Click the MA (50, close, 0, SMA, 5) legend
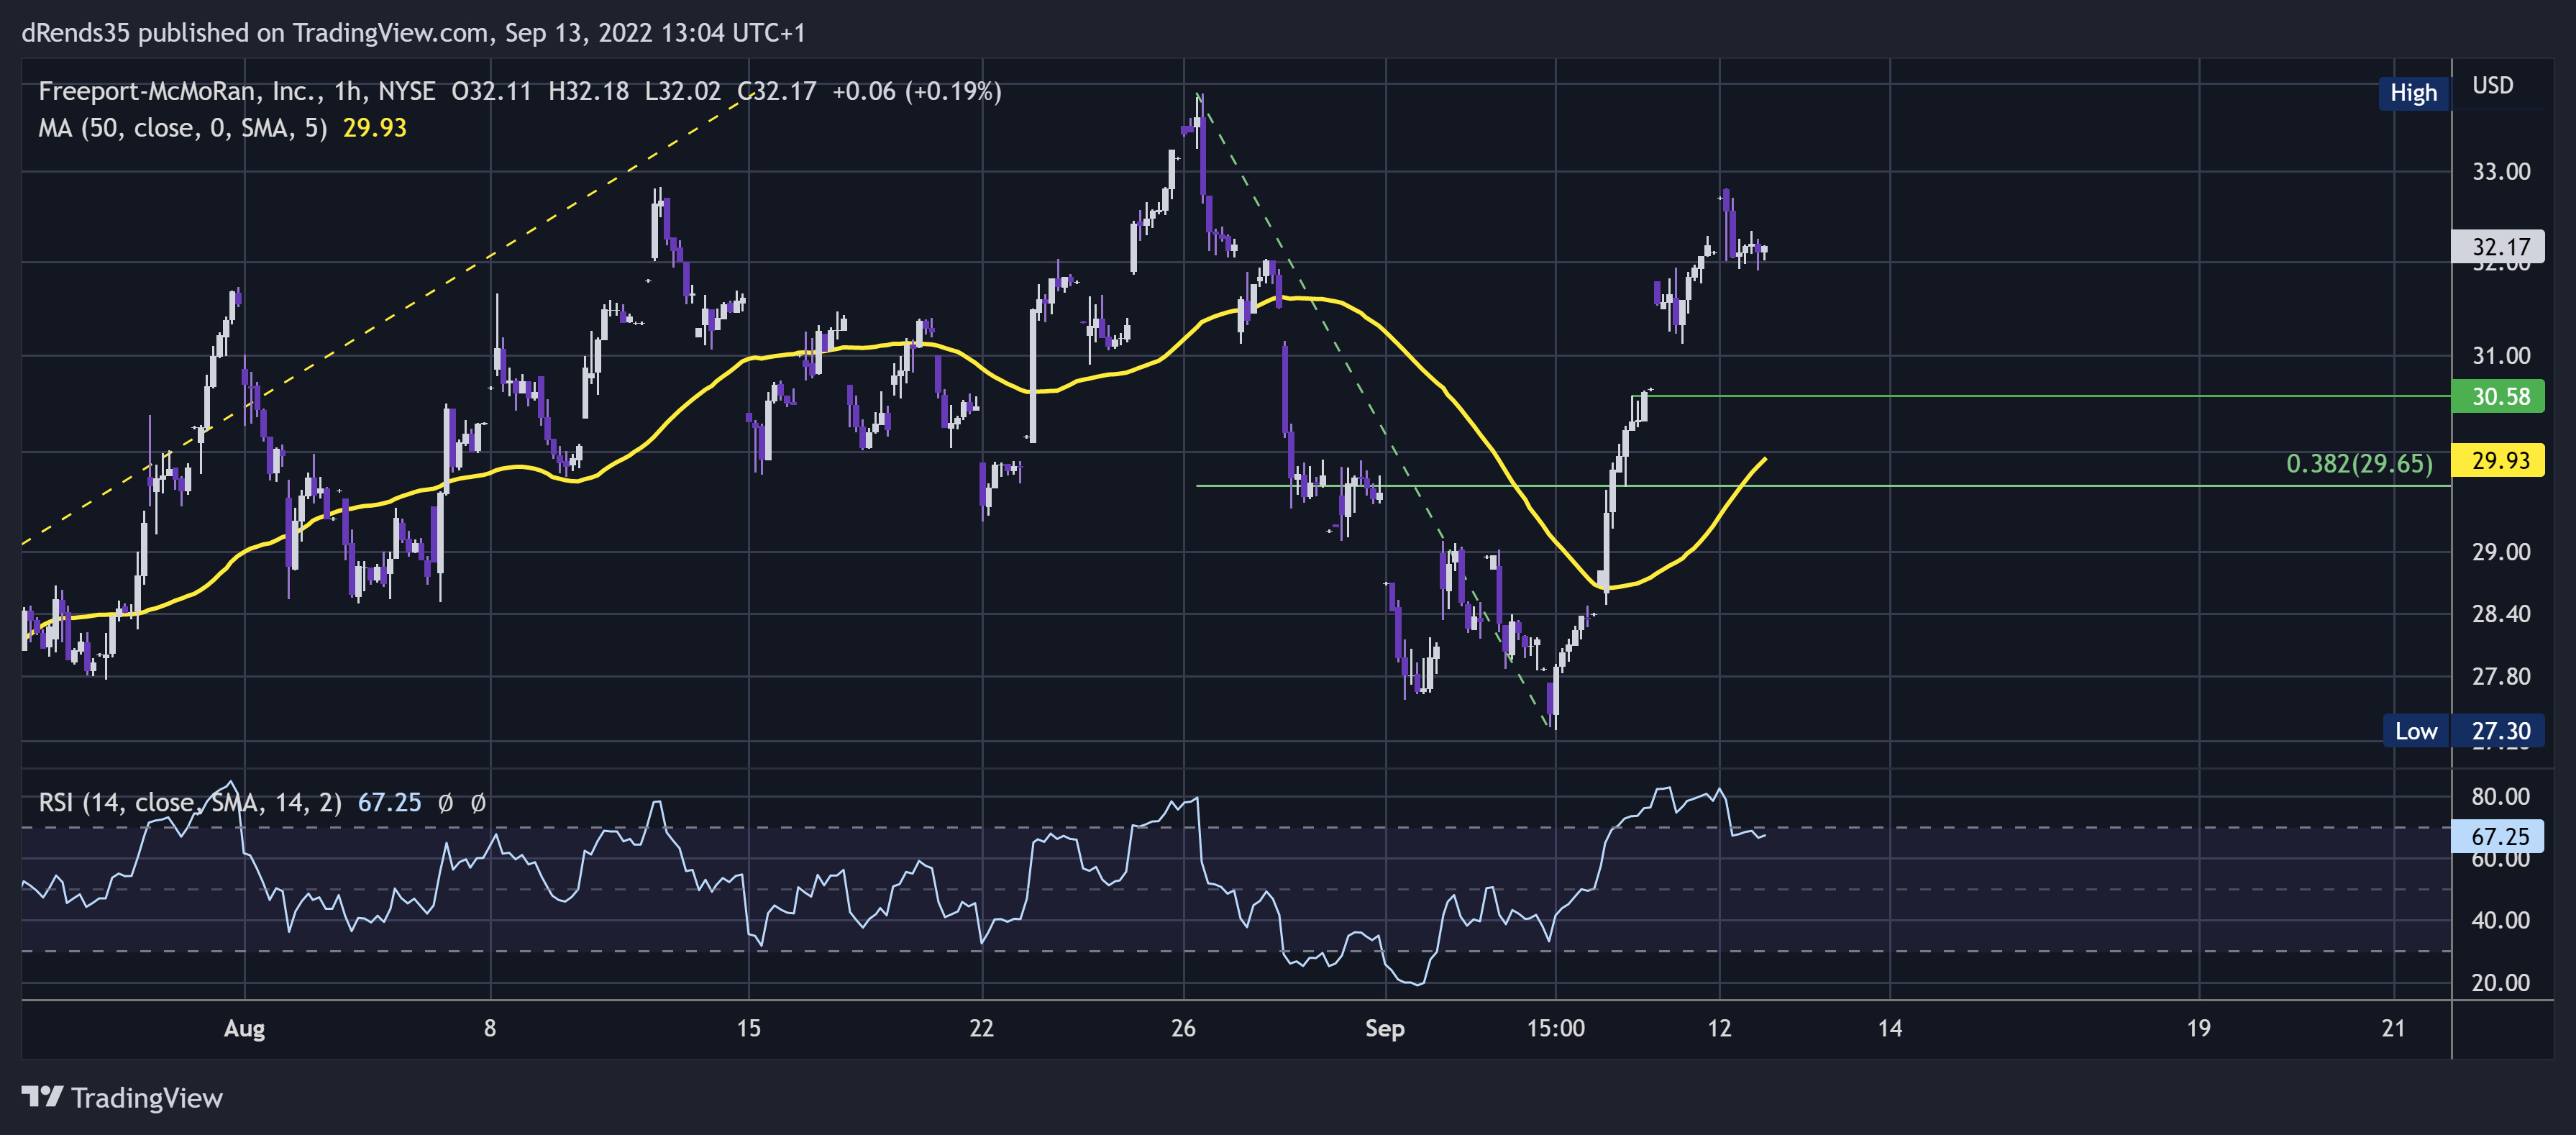Image resolution: width=2576 pixels, height=1135 pixels. (x=183, y=128)
